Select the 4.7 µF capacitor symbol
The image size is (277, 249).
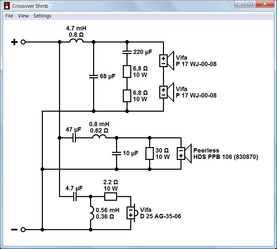pyautogui.click(x=75, y=196)
